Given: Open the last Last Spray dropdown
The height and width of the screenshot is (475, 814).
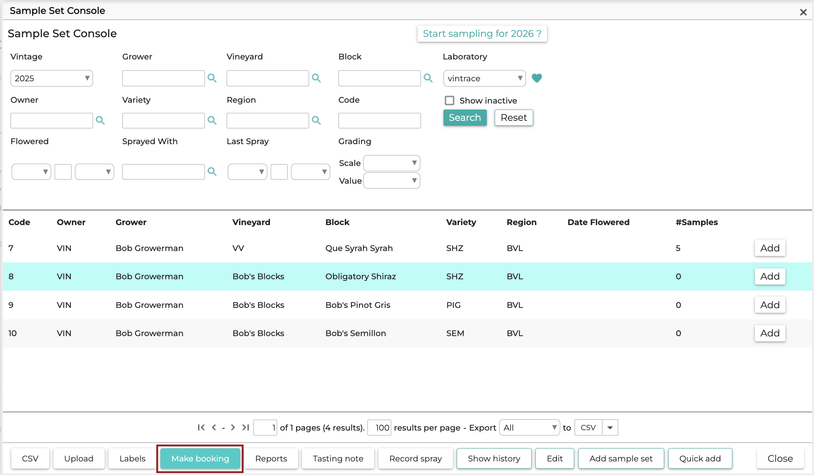Looking at the screenshot, I should [x=310, y=172].
